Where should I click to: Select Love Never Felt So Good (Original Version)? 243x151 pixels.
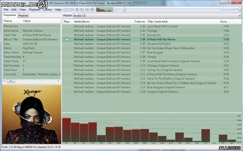(146, 61)
